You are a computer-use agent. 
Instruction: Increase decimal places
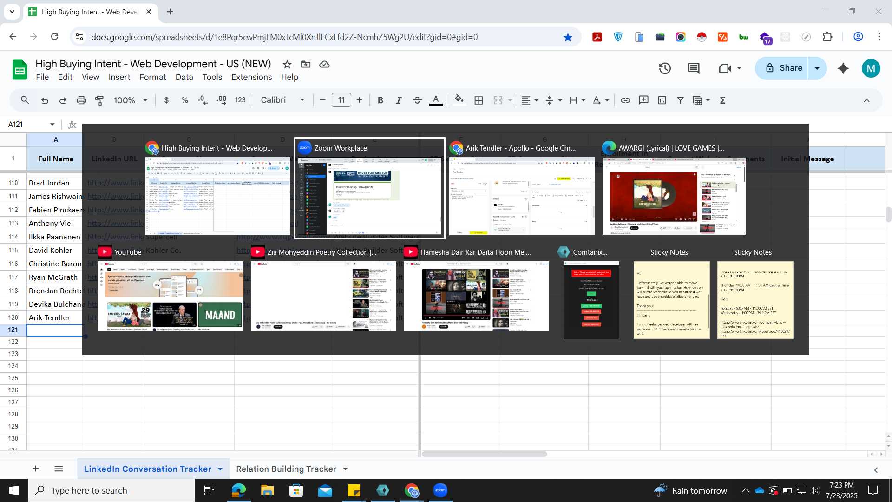[222, 100]
